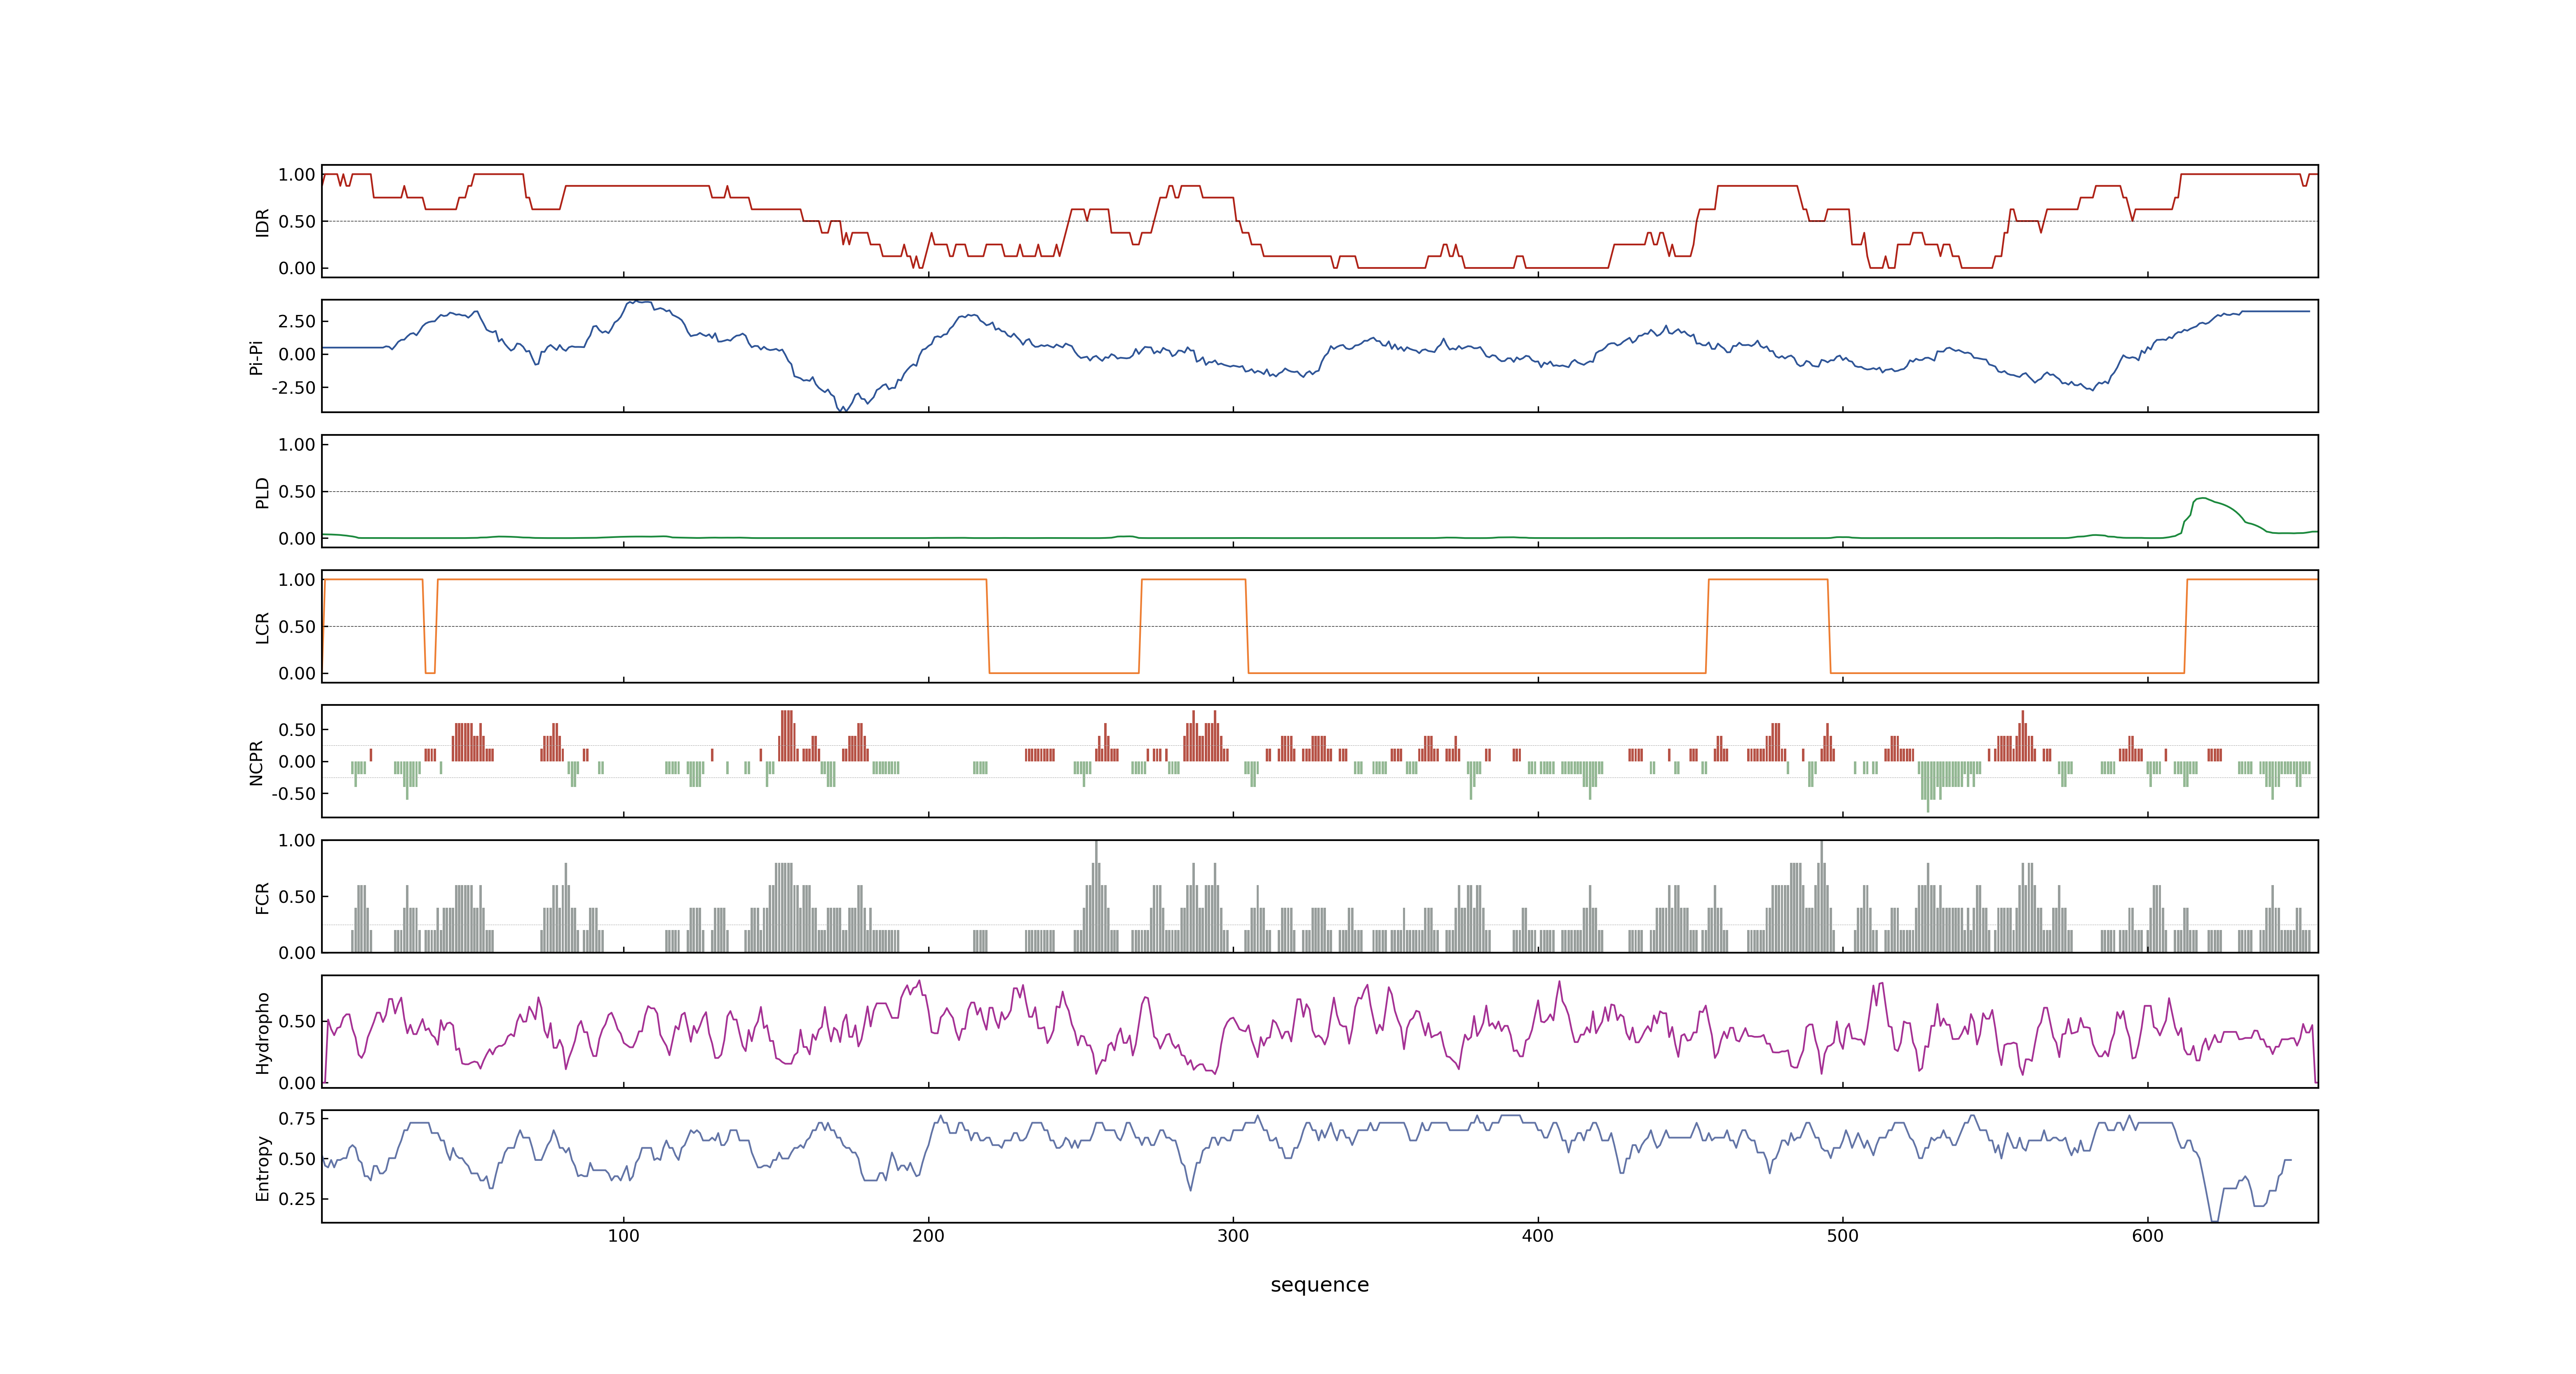Click the Pi-Pi curve minimum near 170
The image size is (2576, 1374).
coord(843,409)
